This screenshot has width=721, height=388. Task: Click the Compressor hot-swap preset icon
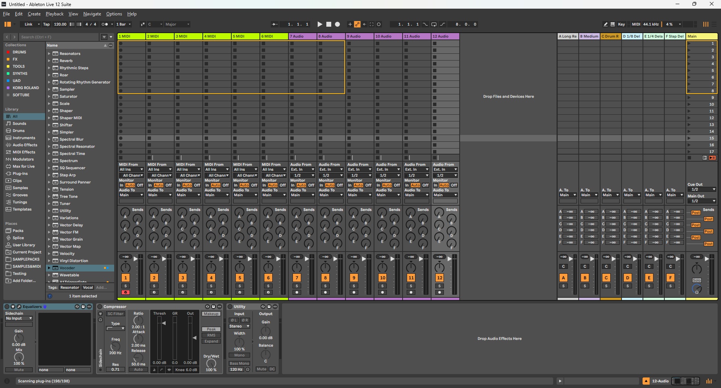tap(207, 306)
